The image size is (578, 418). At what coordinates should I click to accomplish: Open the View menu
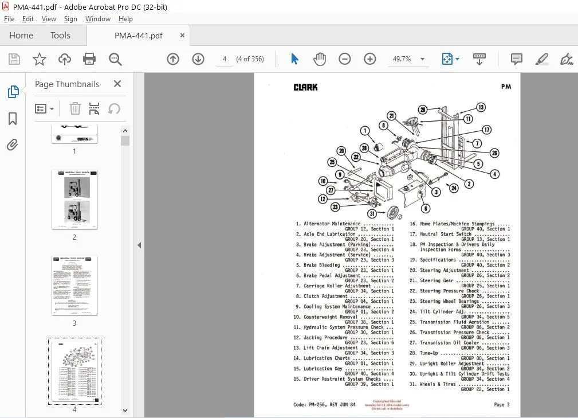tap(49, 19)
